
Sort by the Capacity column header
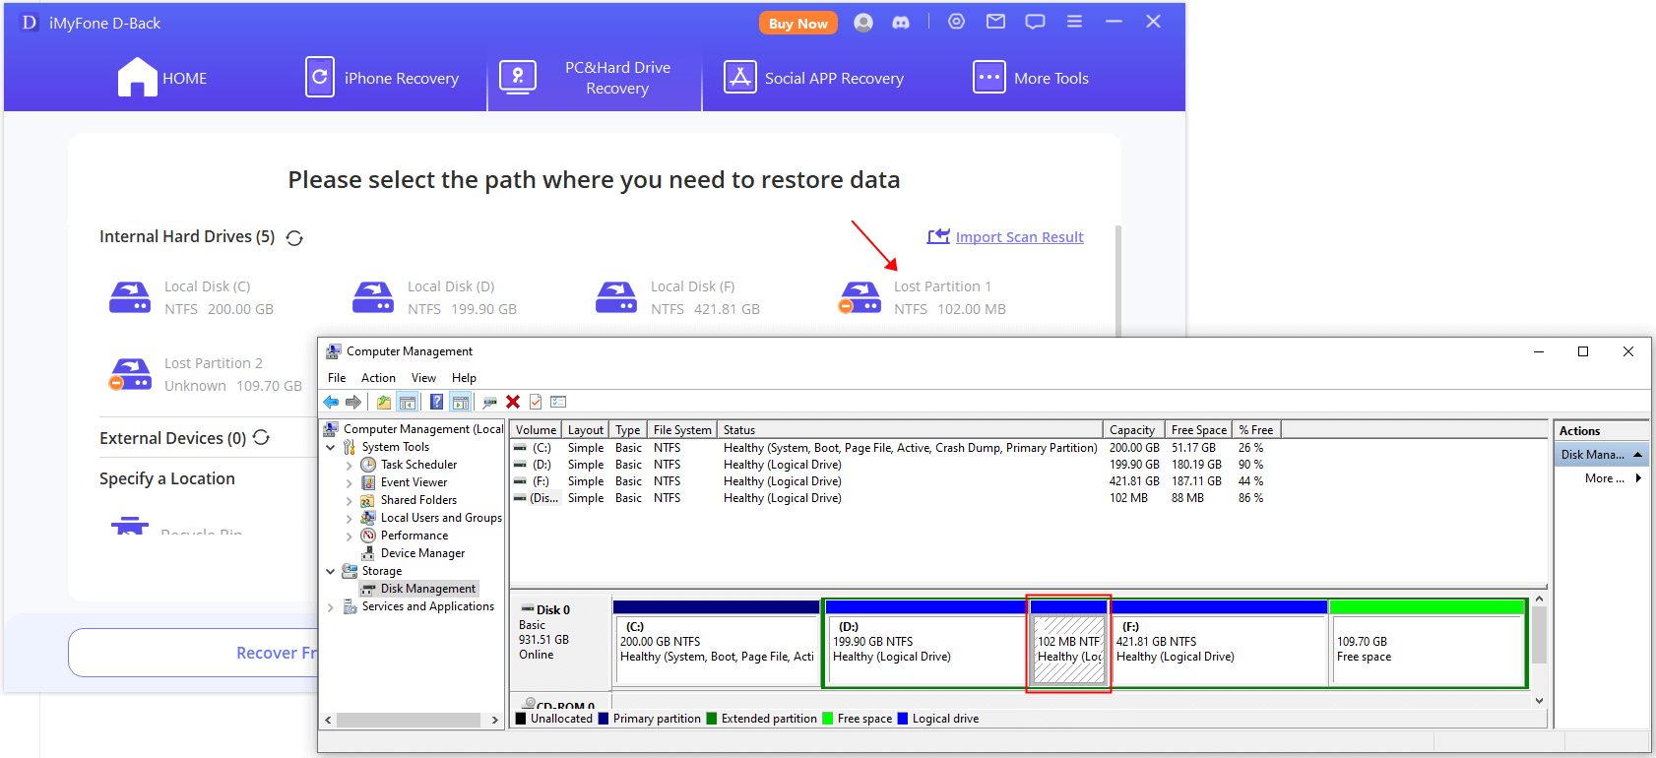click(1133, 430)
